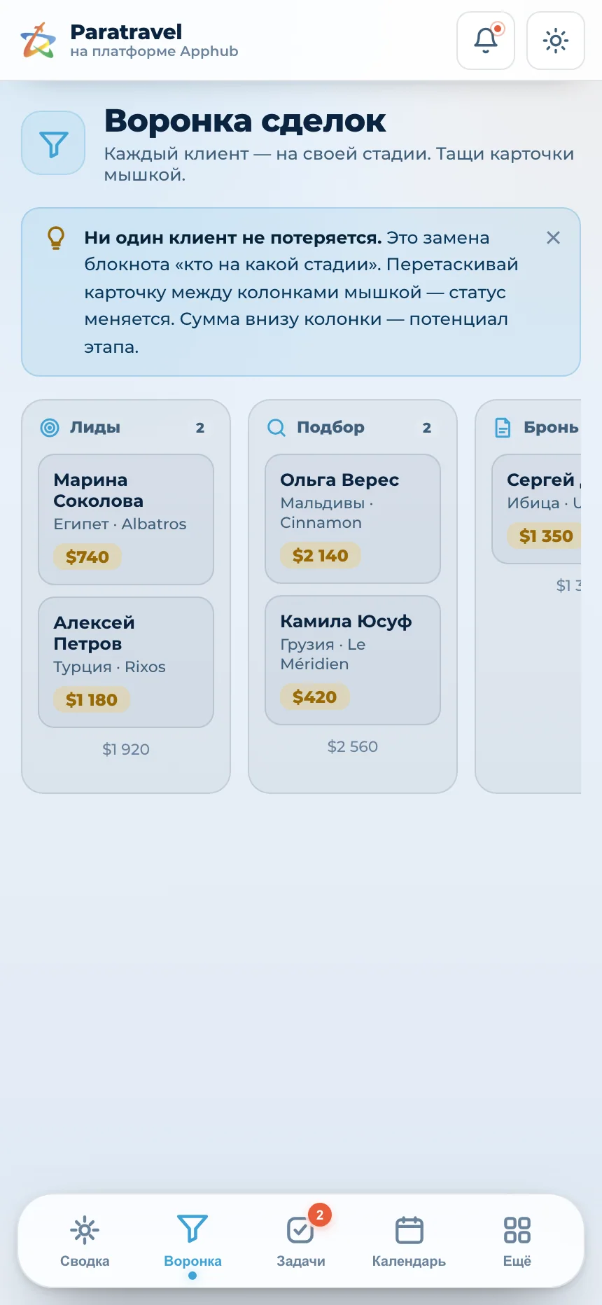Switch to the Сводка tab
602x1305 pixels.
[x=85, y=1242]
